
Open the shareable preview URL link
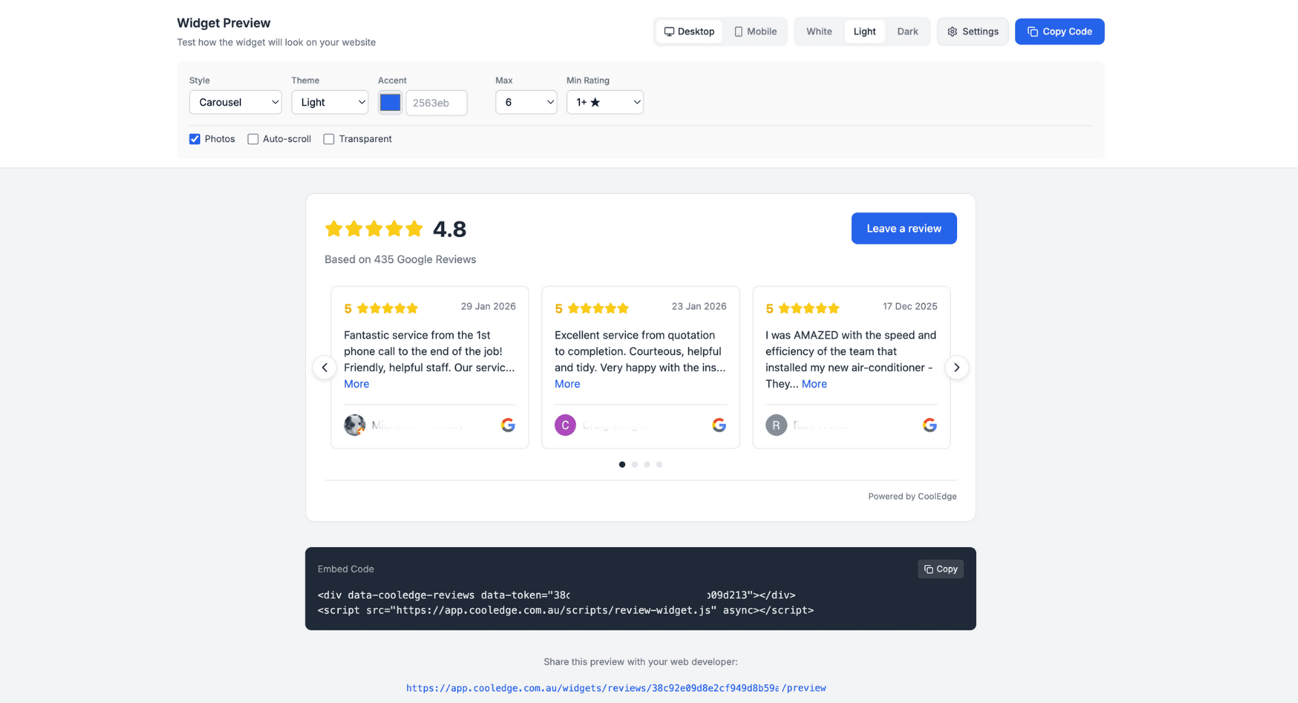click(x=616, y=688)
